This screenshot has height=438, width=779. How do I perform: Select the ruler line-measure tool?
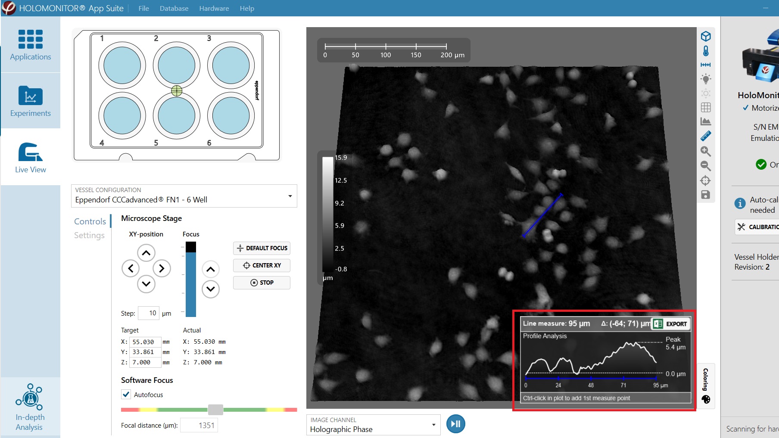(705, 137)
